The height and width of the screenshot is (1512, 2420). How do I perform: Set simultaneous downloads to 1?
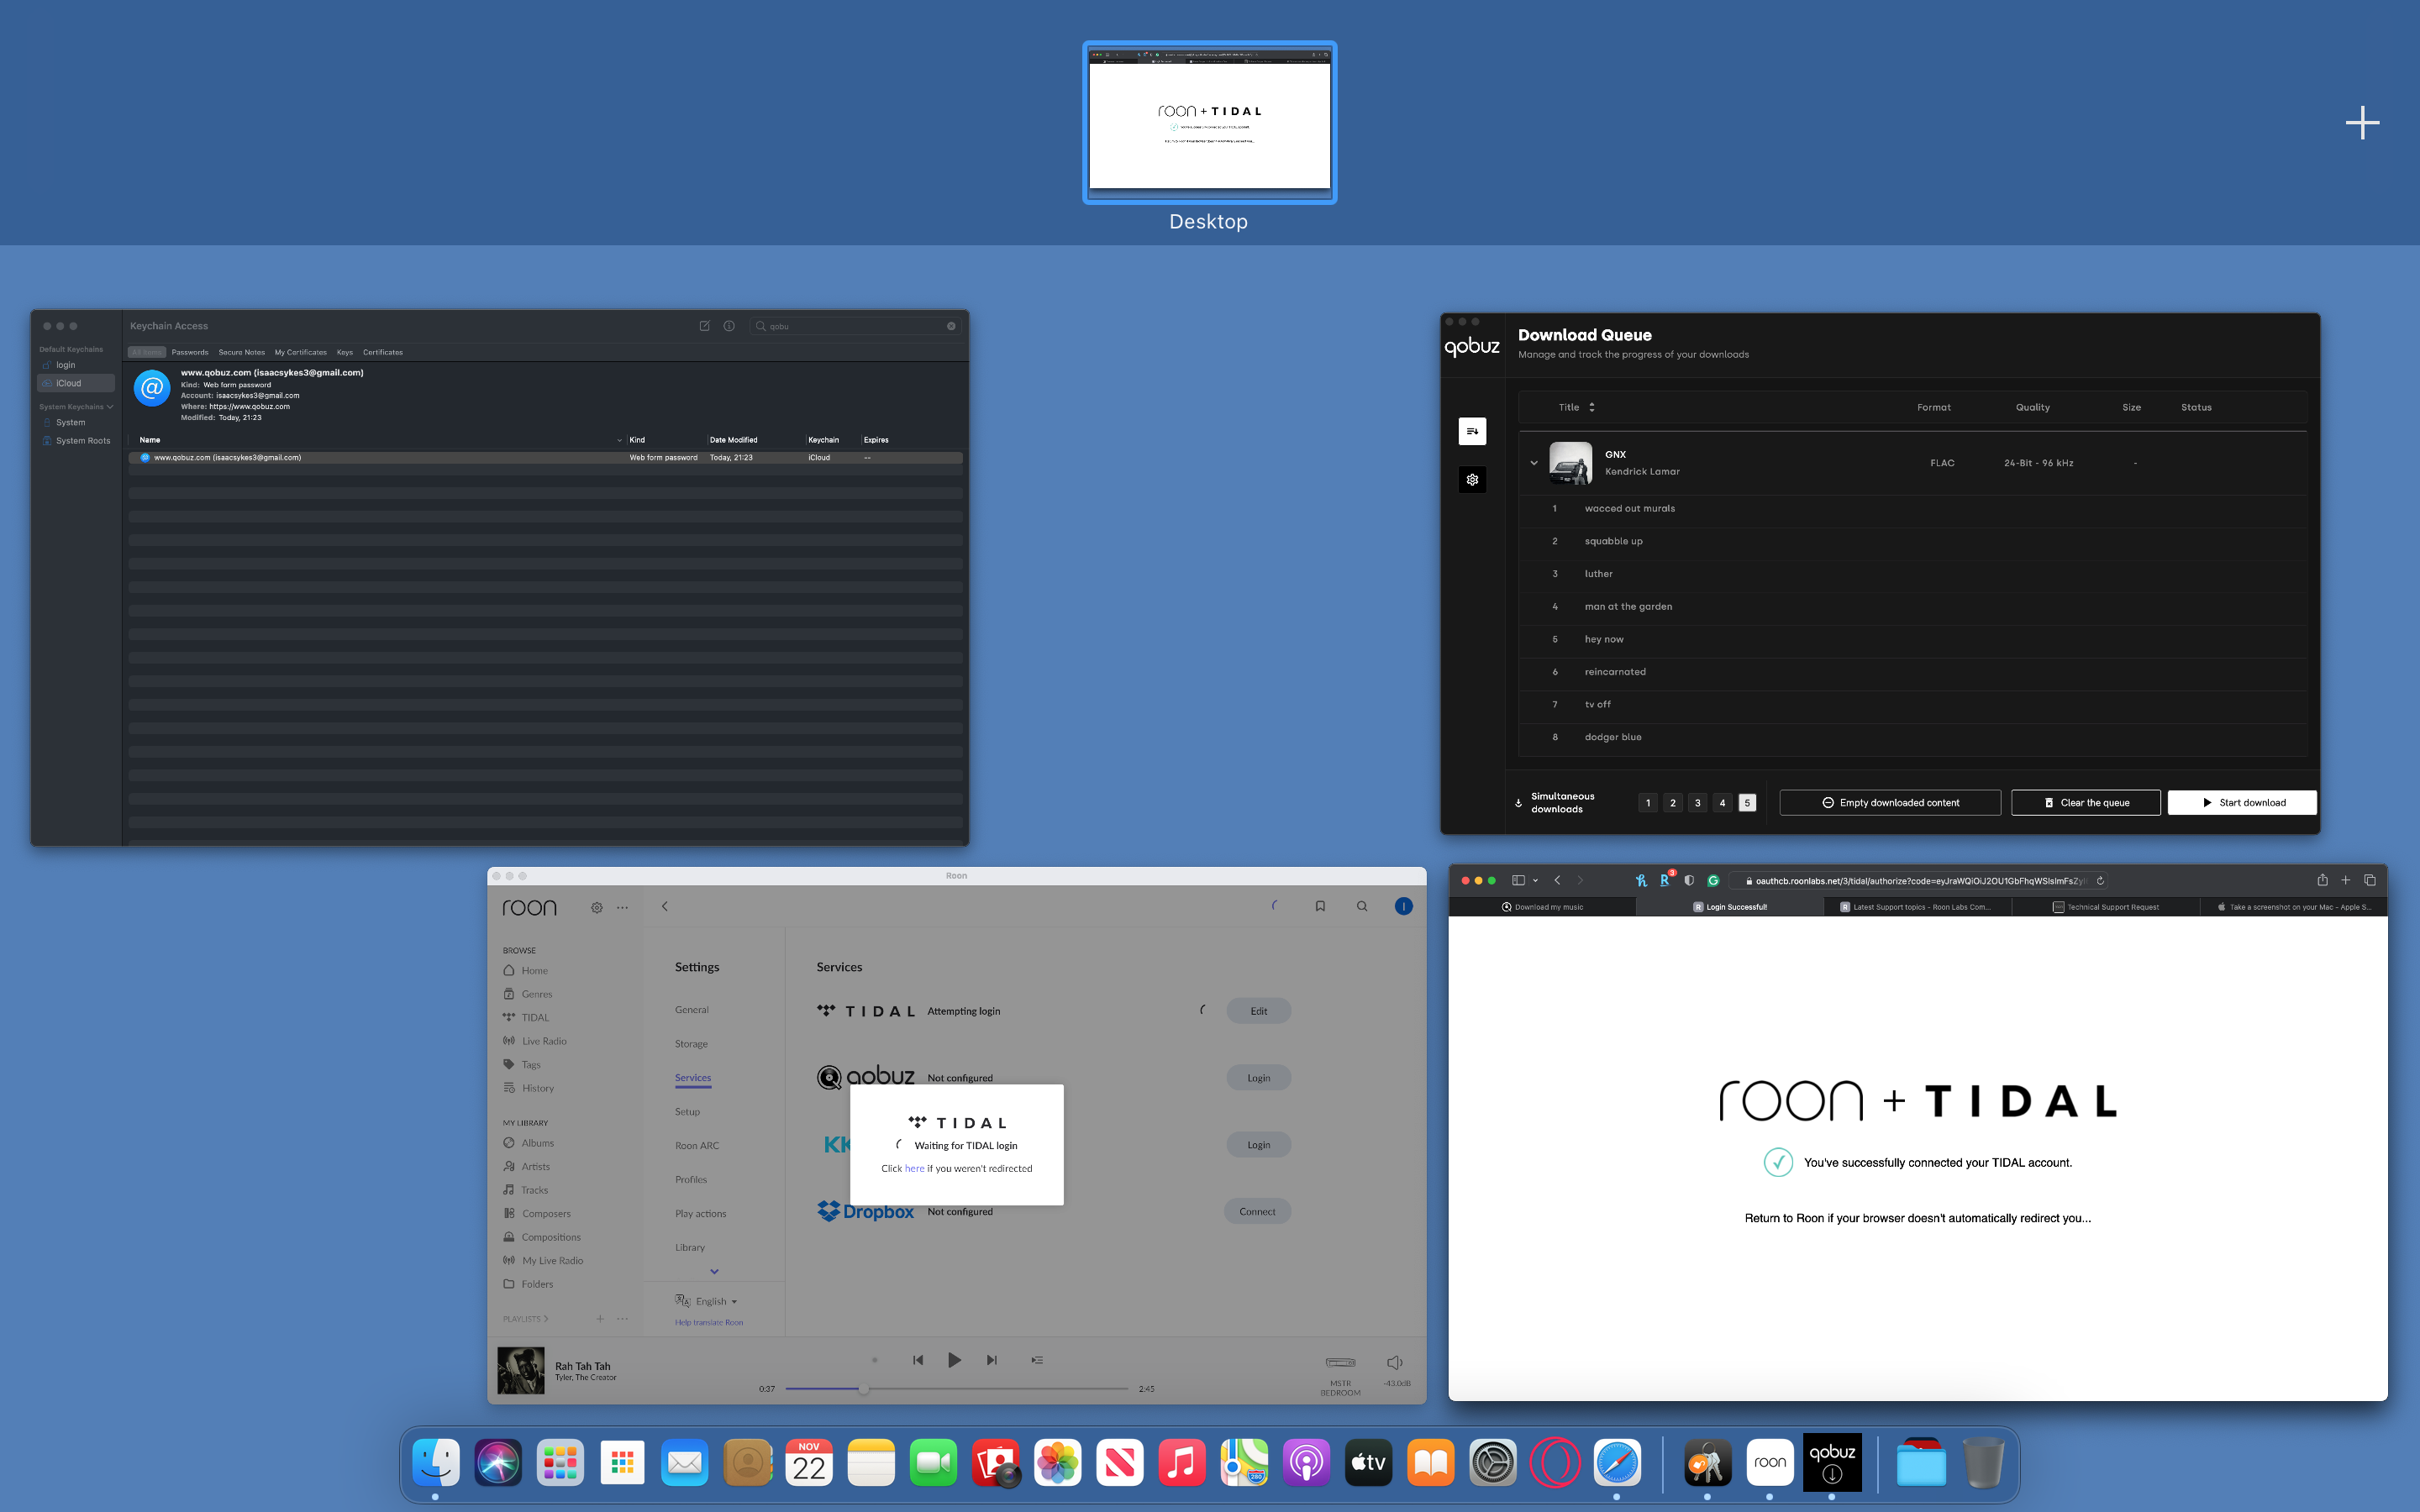click(1648, 803)
